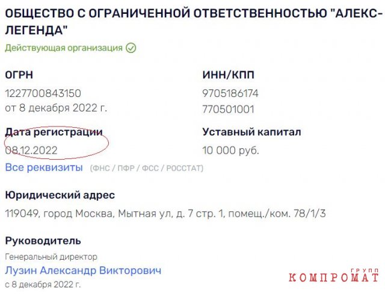This screenshot has height=294, width=385.
Task: Click the Компромат Групп watermark logo
Action: tap(334, 277)
